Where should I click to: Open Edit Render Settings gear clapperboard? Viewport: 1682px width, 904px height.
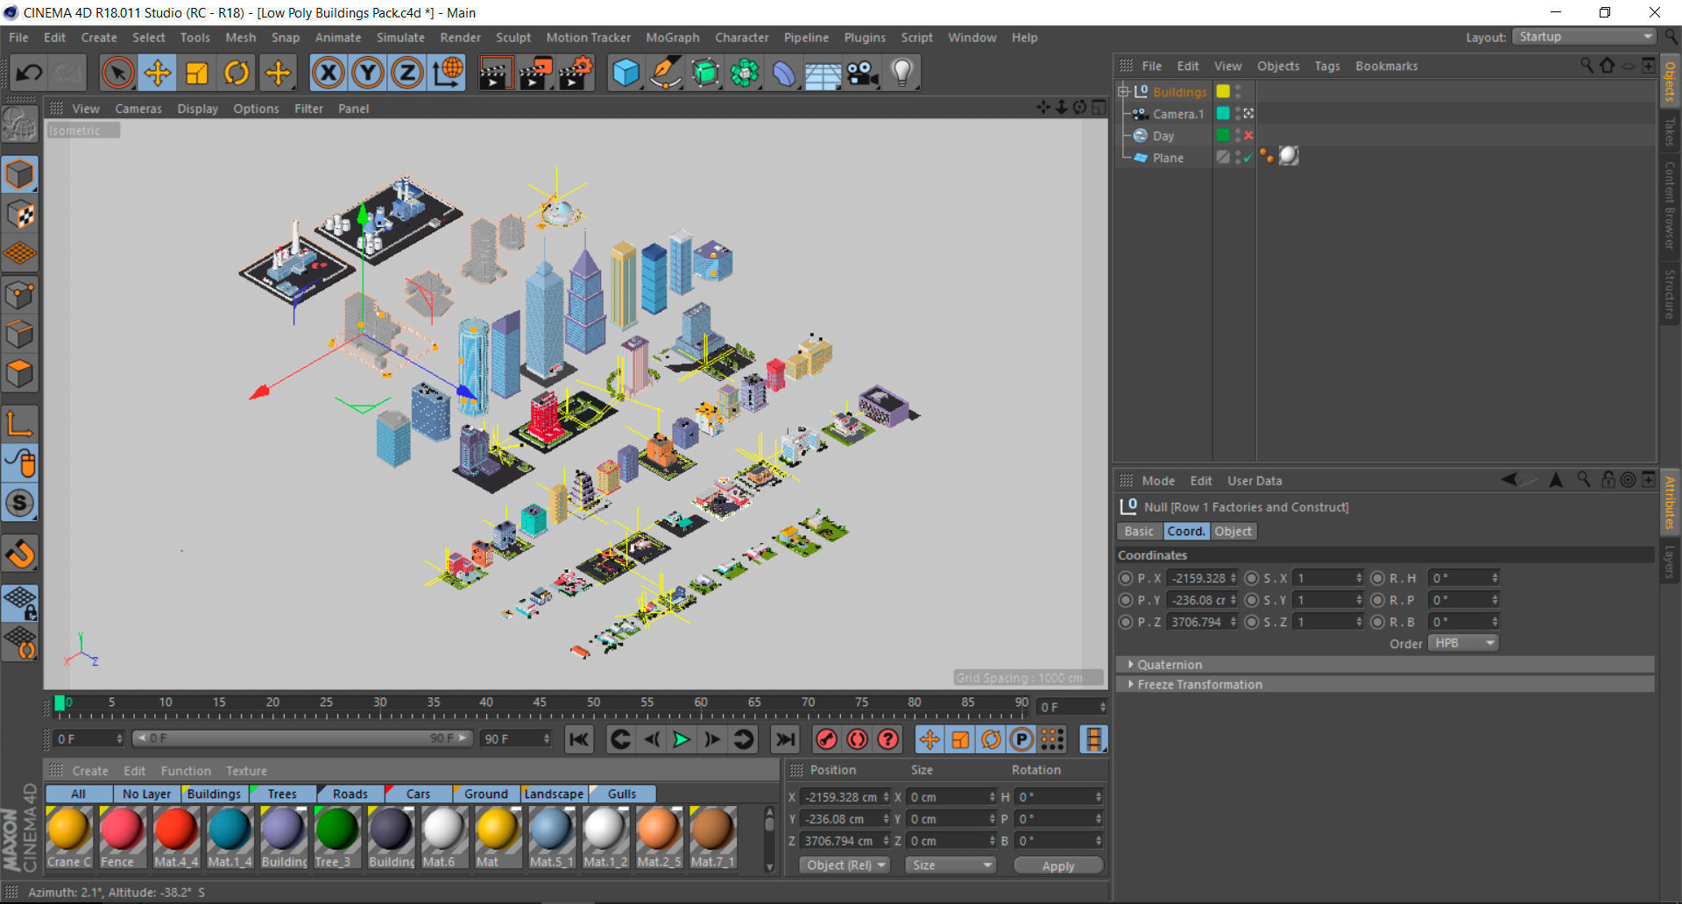click(576, 73)
